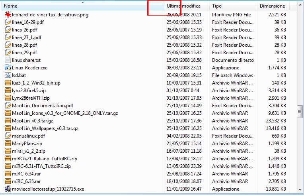Select file name Mac4Lin_Icons_v0.3_for_GNOME_2.18_ONLY.tar.gz
Viewport: 304px width, 195px height.
click(65, 113)
